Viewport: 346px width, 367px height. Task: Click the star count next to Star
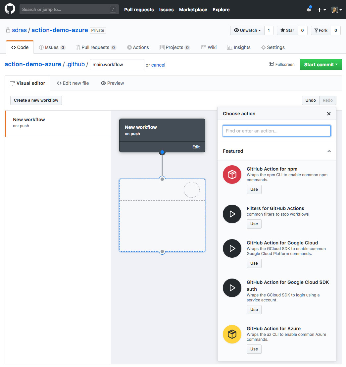pyautogui.click(x=303, y=30)
